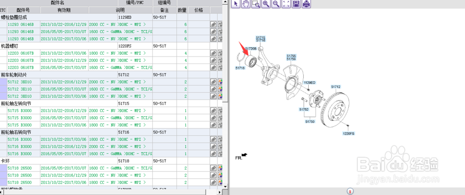The image size is (465, 195).
Task: Edit 12203 06167B 2000 CC row
Action: pyautogui.click(x=213, y=60)
